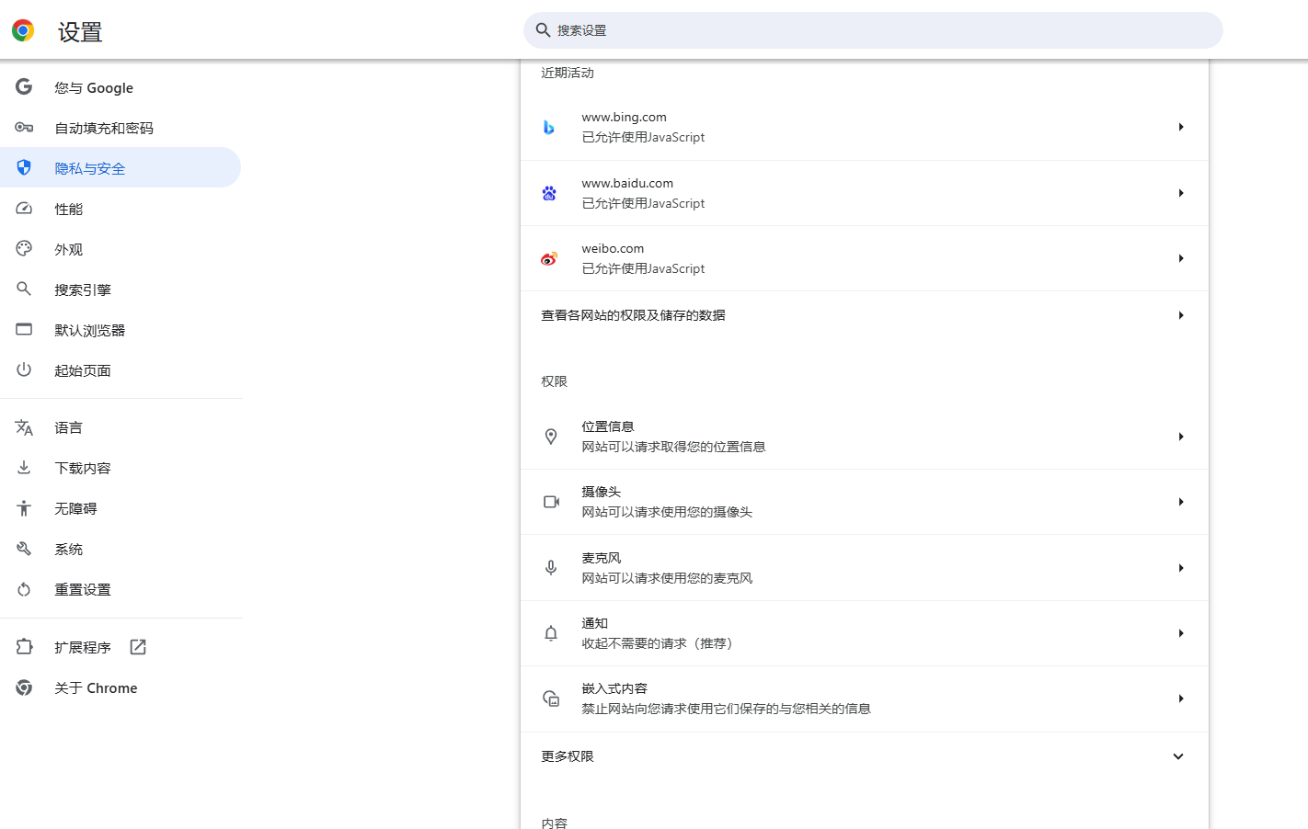Expand the 麦克风 row arrow
1308x829 pixels.
[x=1181, y=568]
